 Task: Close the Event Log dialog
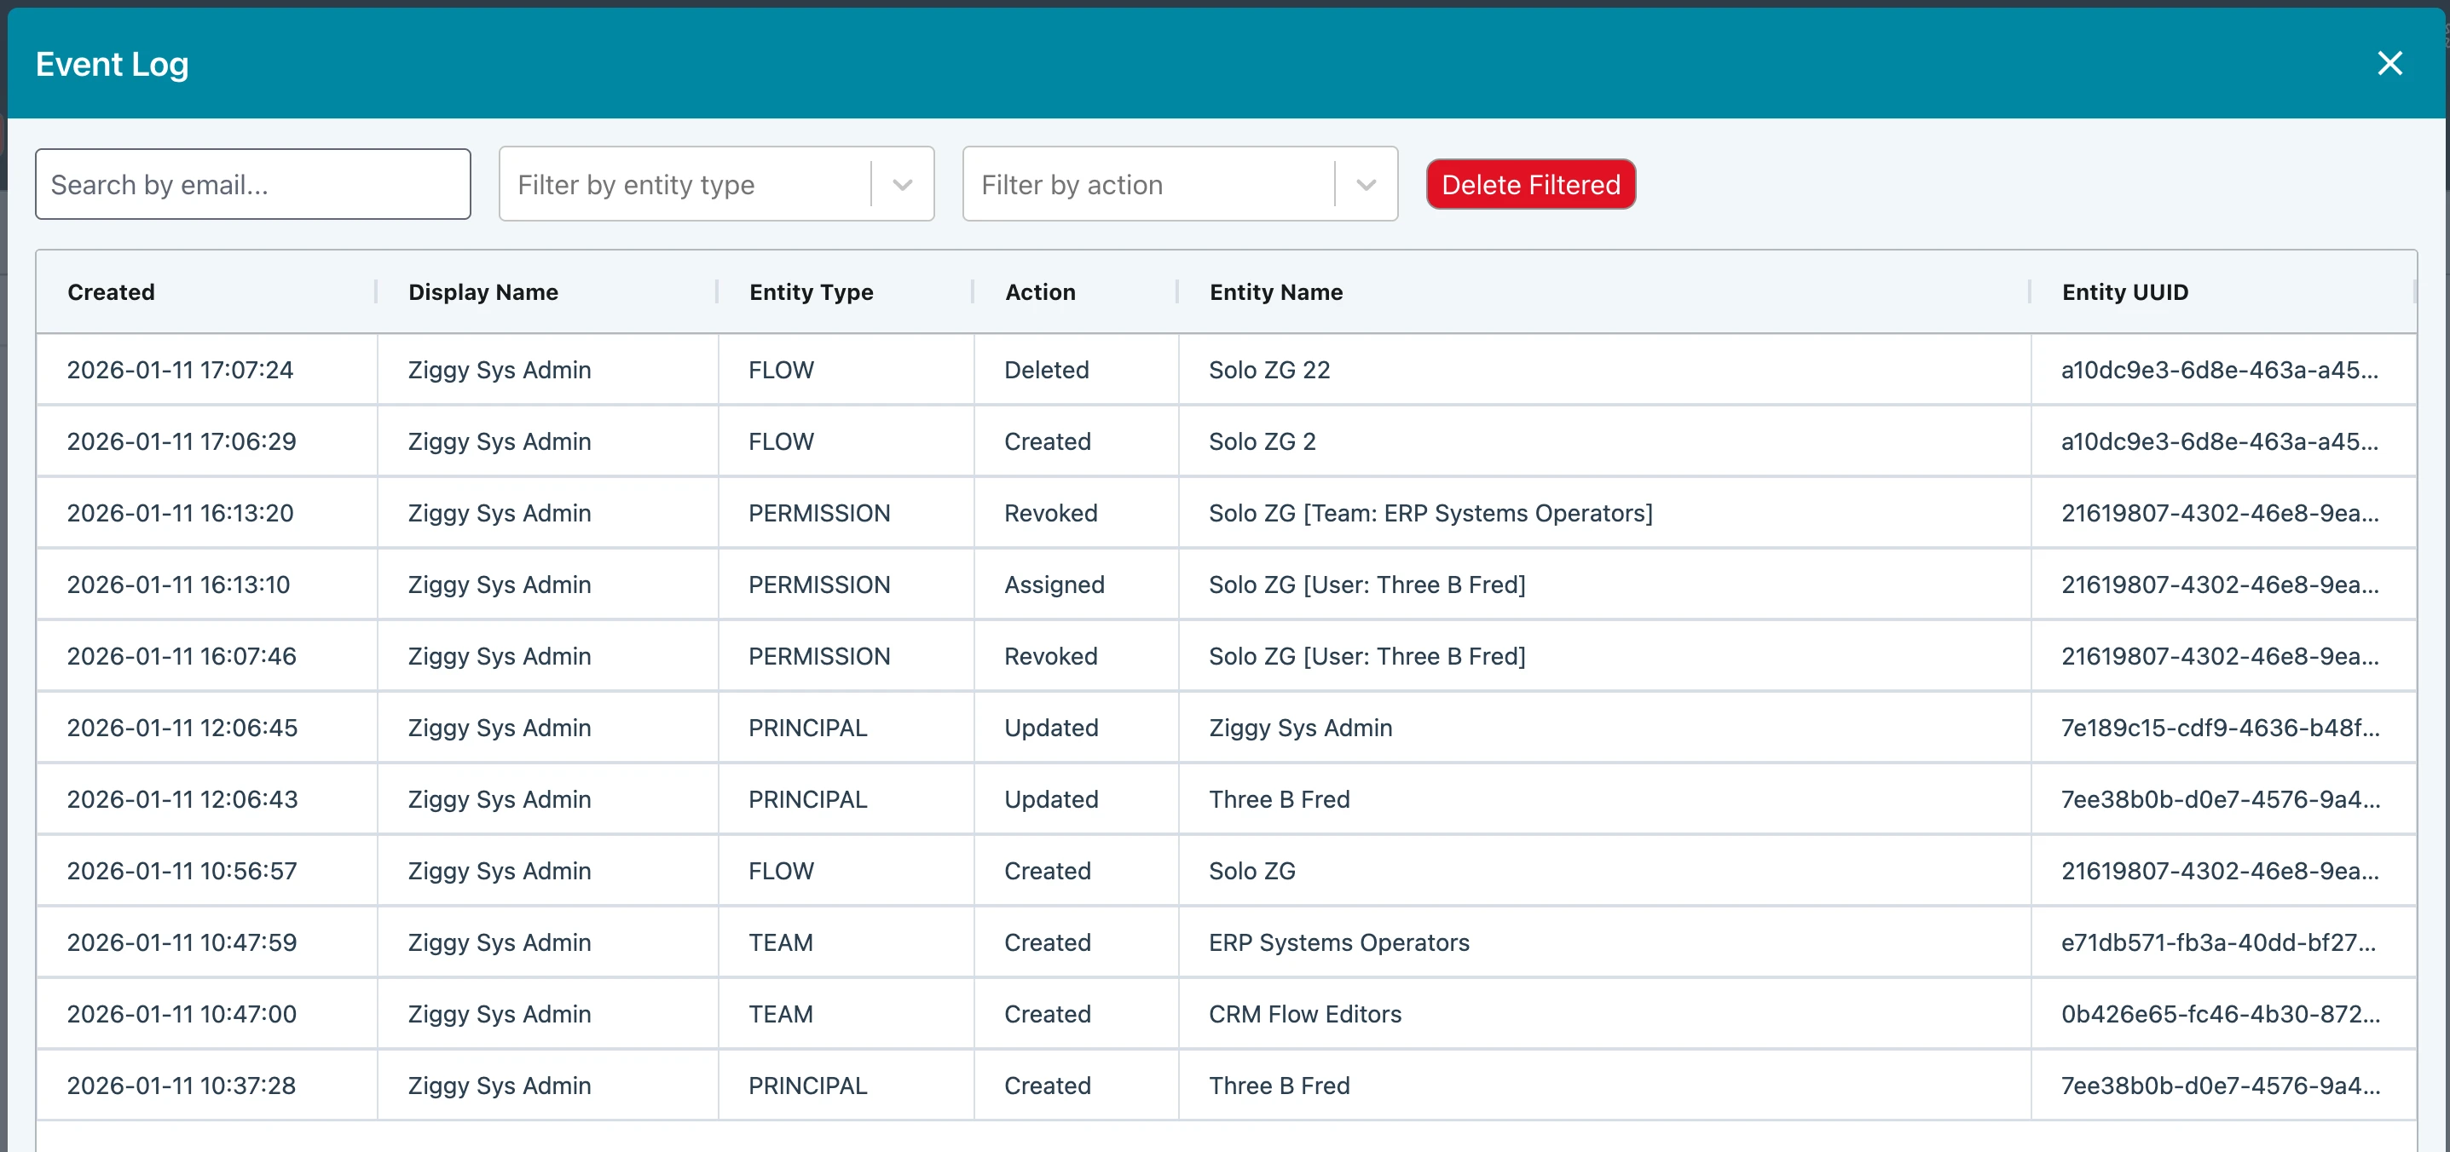pyautogui.click(x=2389, y=64)
